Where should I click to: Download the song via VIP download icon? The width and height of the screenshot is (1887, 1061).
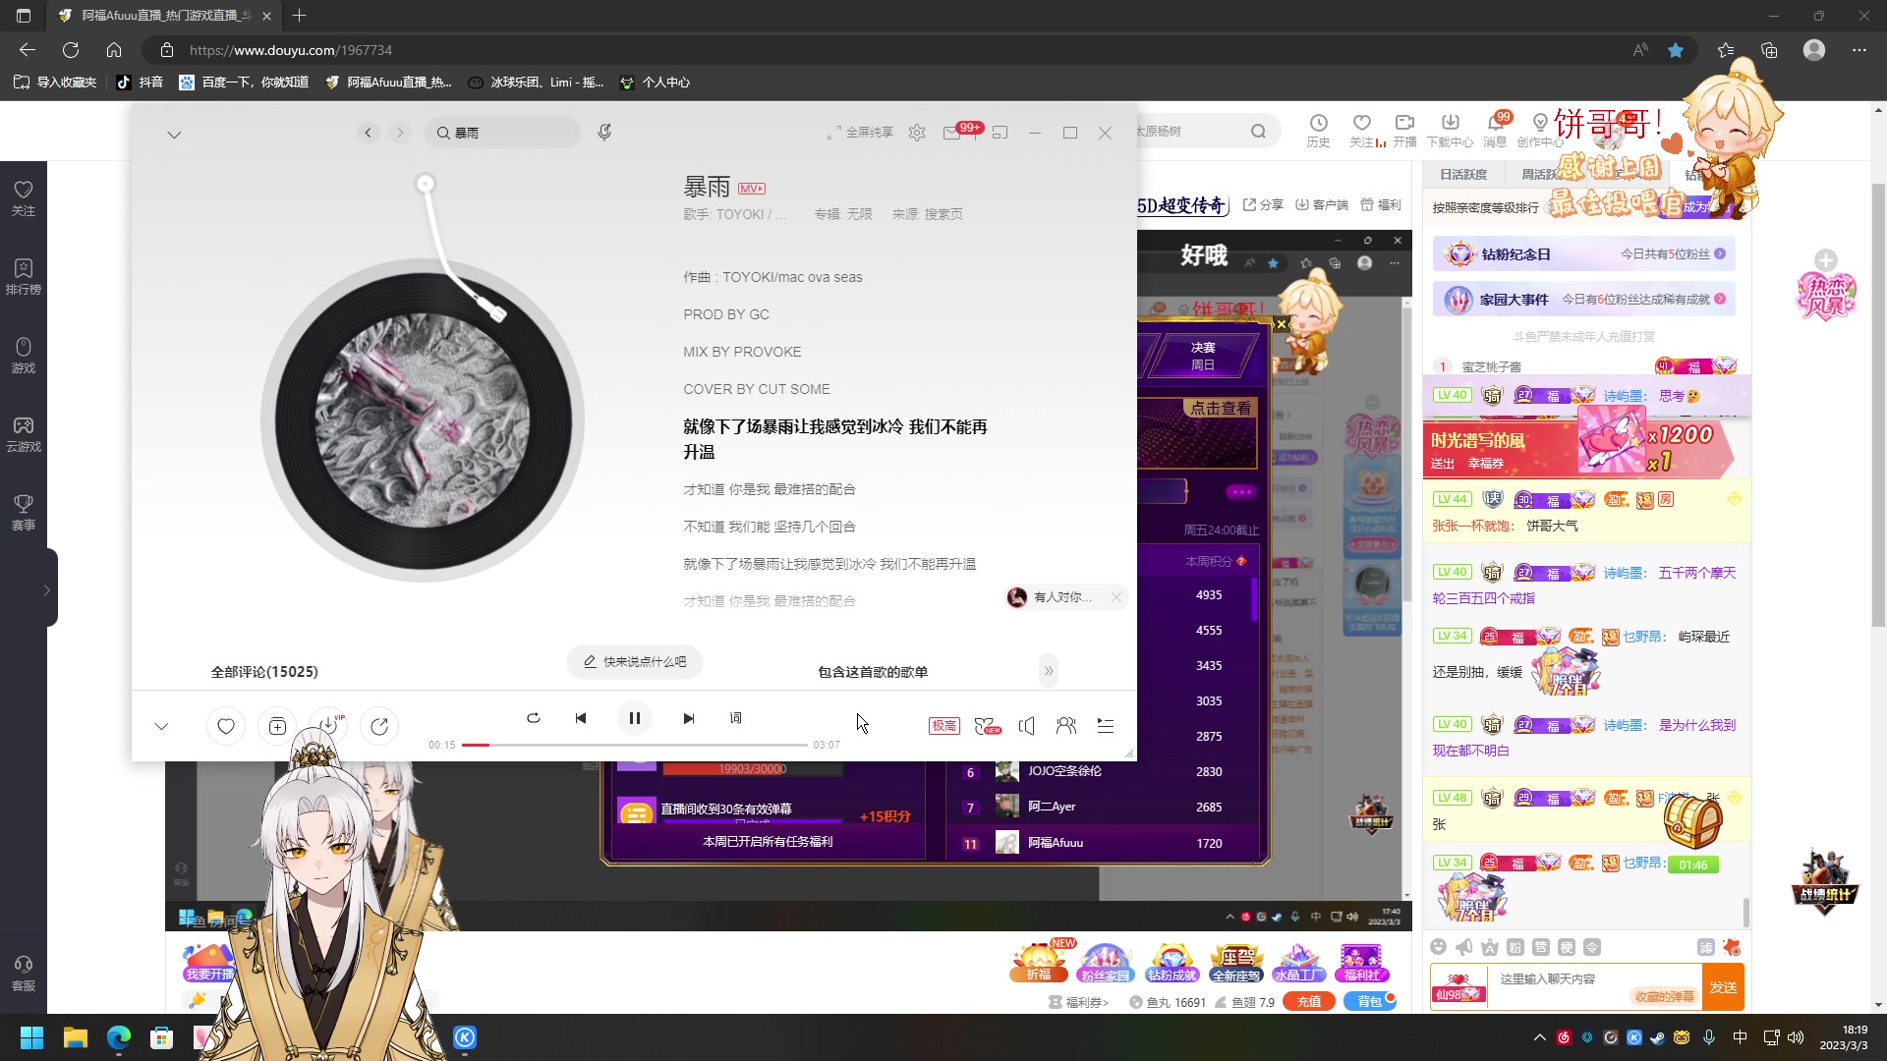point(328,726)
